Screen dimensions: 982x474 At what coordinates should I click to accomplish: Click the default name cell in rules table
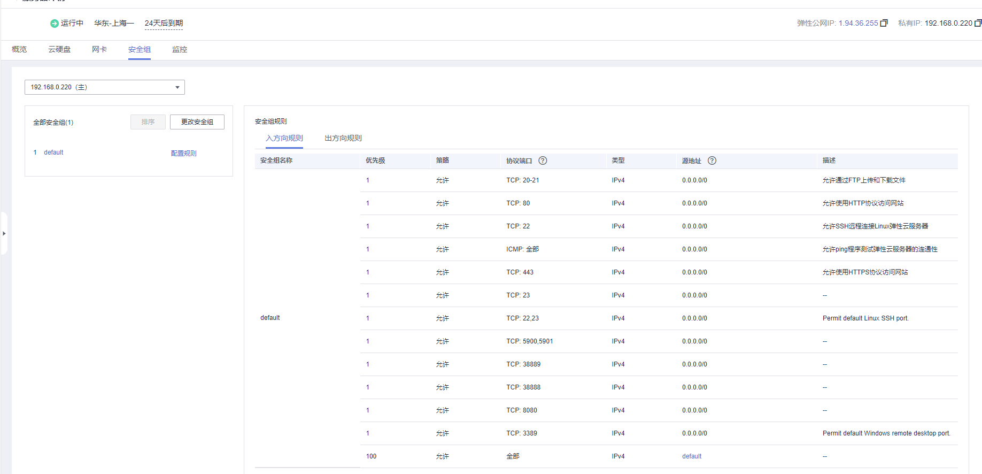click(270, 318)
